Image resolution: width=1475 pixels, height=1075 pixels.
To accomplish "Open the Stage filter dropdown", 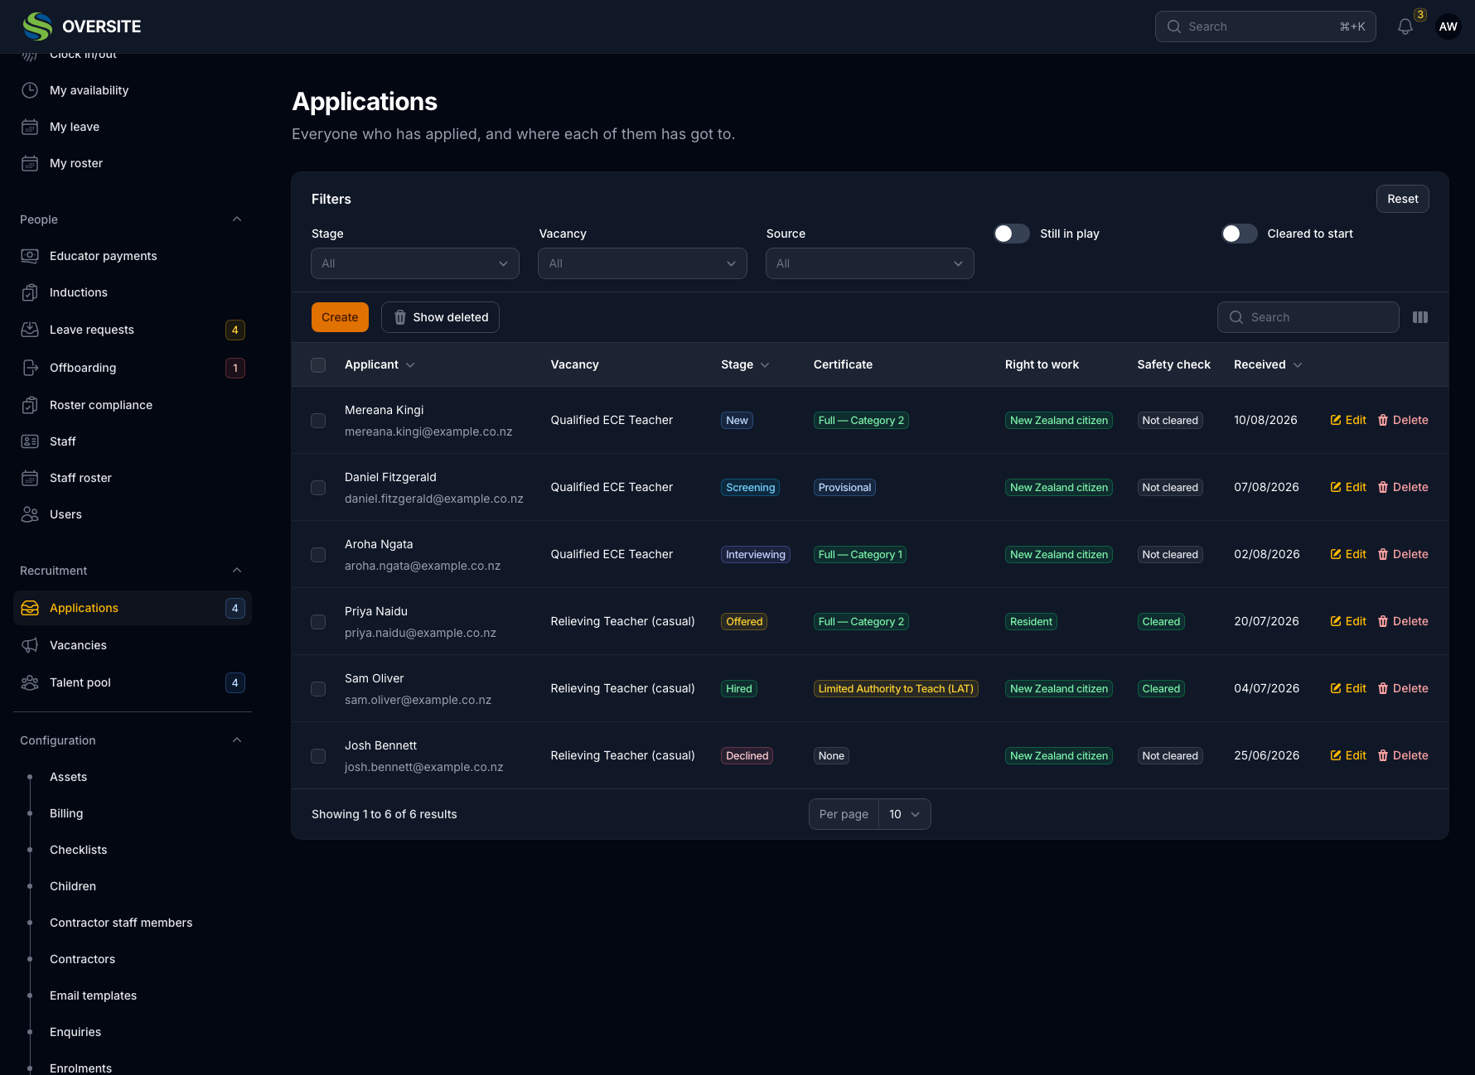I will (x=415, y=263).
